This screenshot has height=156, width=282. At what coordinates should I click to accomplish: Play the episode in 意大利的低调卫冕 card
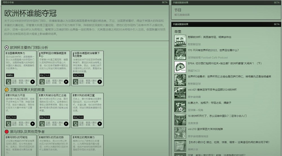coord(100,124)
